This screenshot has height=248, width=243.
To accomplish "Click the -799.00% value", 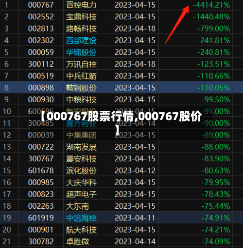I will coord(213,29).
